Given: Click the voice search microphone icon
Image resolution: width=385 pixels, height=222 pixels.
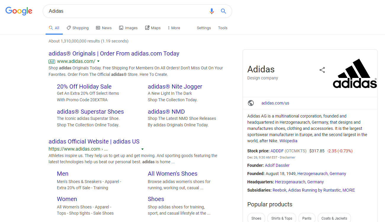Looking at the screenshot, I should click(211, 11).
